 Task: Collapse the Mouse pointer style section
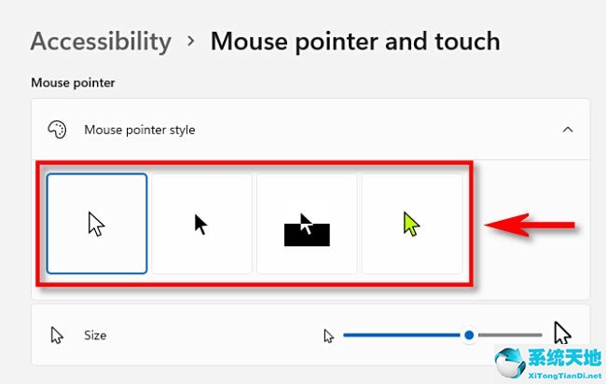pyautogui.click(x=568, y=130)
